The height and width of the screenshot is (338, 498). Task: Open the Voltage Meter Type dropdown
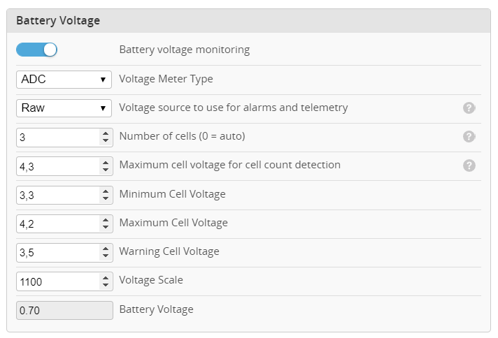(x=64, y=80)
